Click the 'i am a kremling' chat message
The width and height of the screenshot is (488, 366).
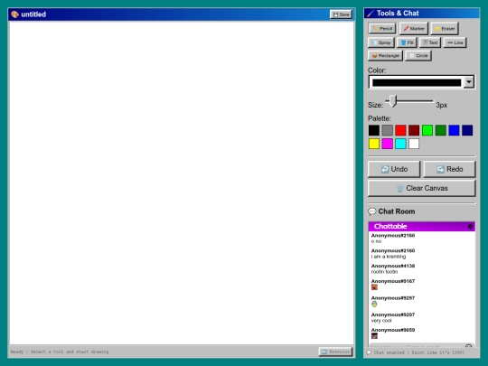pos(389,257)
